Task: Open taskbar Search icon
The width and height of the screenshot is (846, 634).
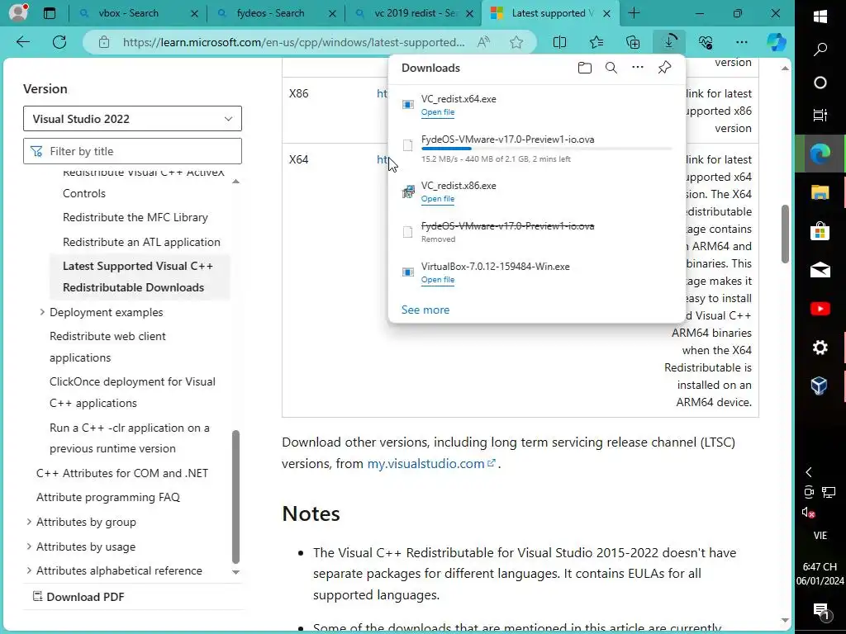Action: [820, 50]
